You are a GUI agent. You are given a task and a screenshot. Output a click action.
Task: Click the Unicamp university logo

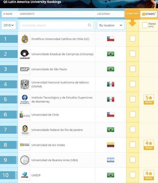click(25, 54)
